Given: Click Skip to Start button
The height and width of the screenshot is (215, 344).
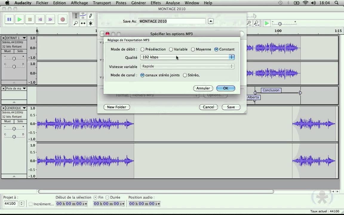Looking at the screenshot, I should [x=40, y=19].
